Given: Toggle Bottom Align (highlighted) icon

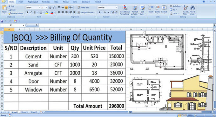Looking at the screenshot, I should click(x=66, y=8).
